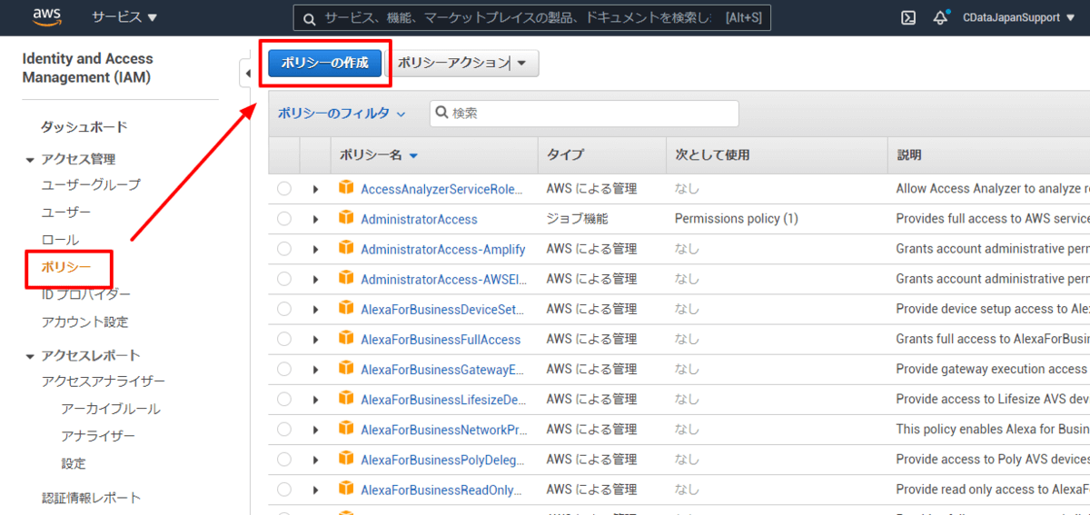Open the CloudShell terminal icon
Viewport: 1090px width, 515px height.
[x=907, y=17]
